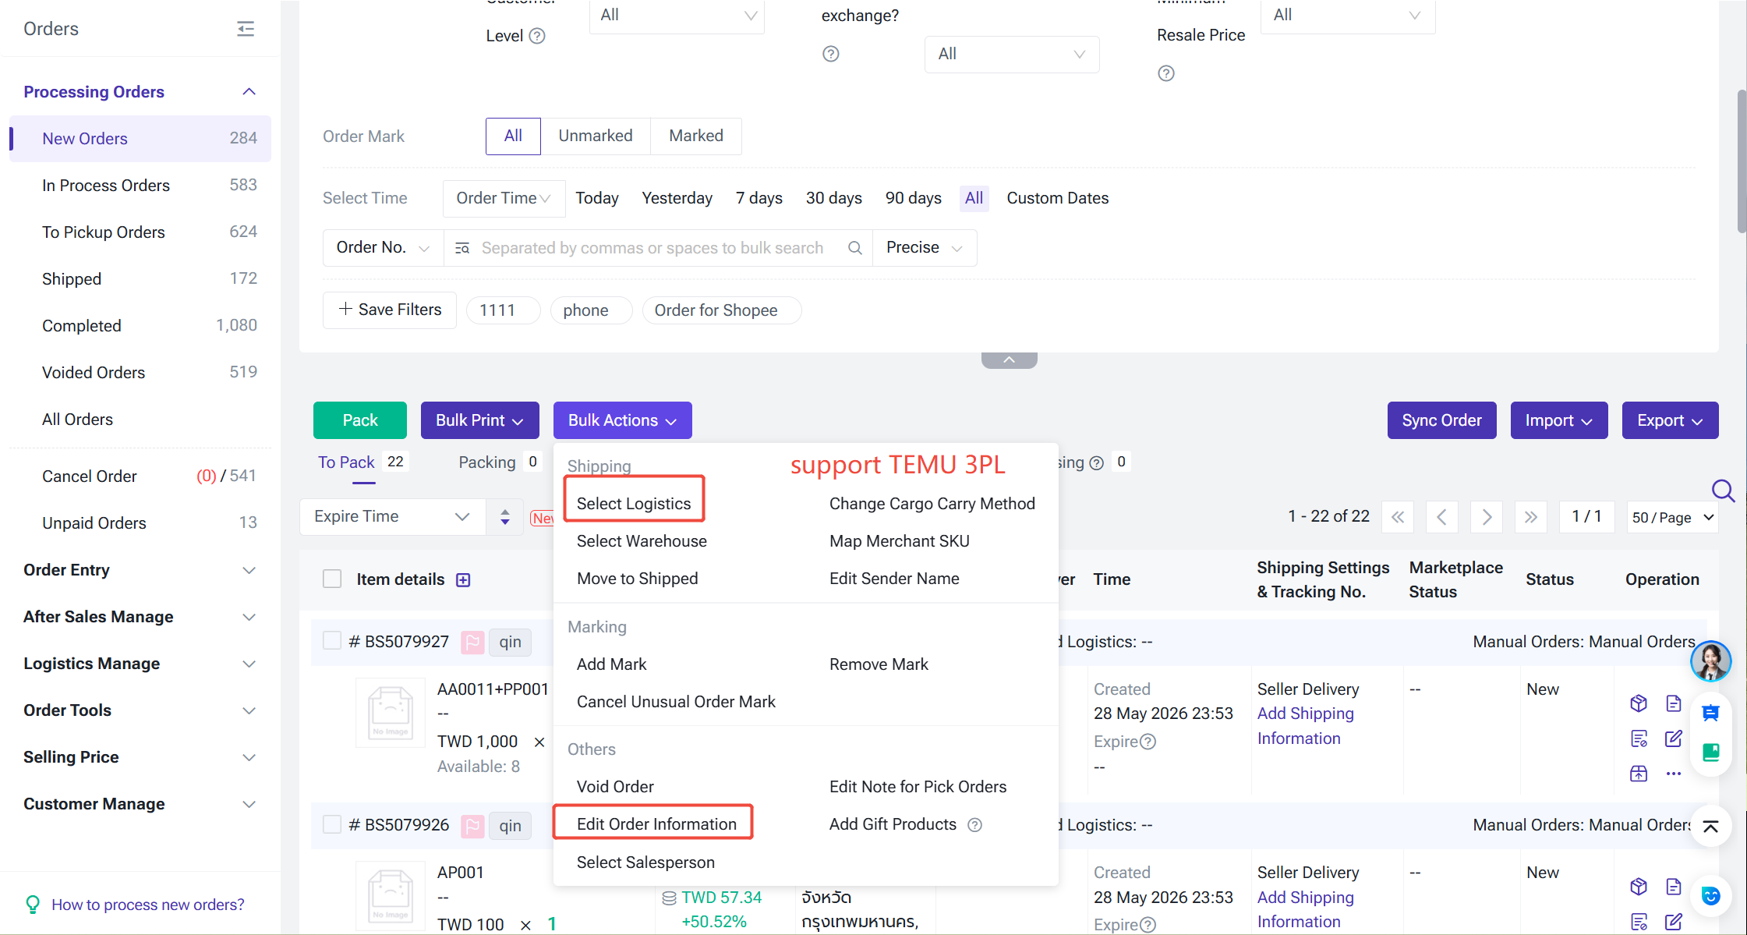1747x935 pixels.
Task: Apply the saved filter 'Order for Shopee'
Action: (x=721, y=310)
